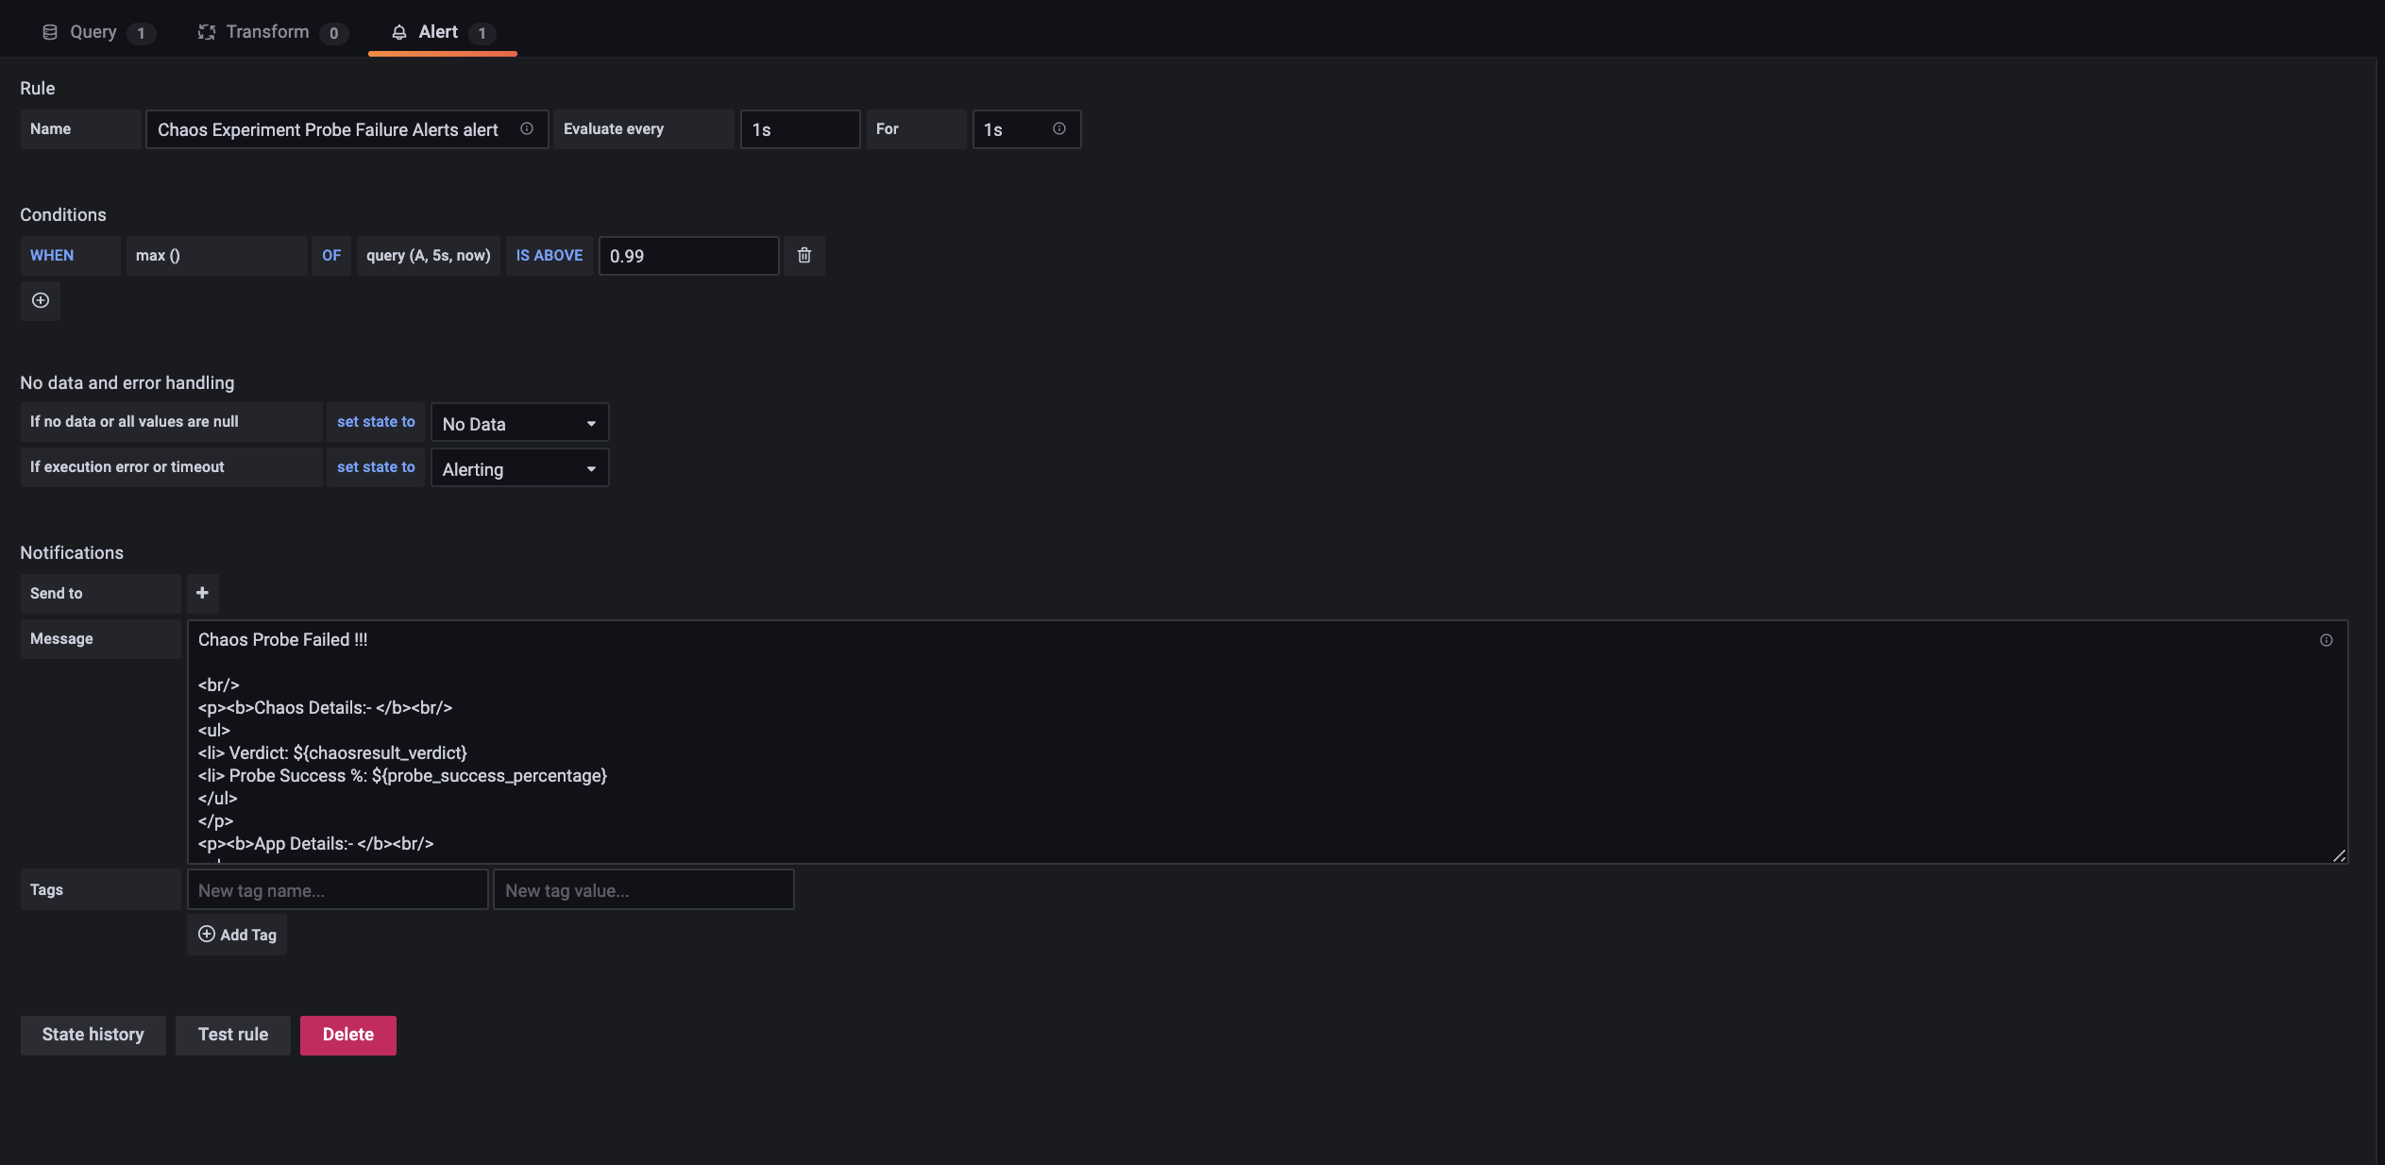The width and height of the screenshot is (2385, 1165).
Task: Click the Add Tag button
Action: (237, 935)
